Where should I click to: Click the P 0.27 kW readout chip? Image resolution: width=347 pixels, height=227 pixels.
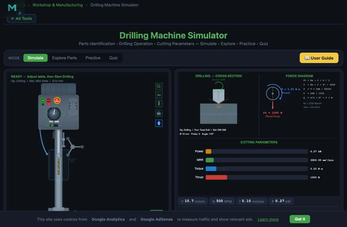coord(281,201)
